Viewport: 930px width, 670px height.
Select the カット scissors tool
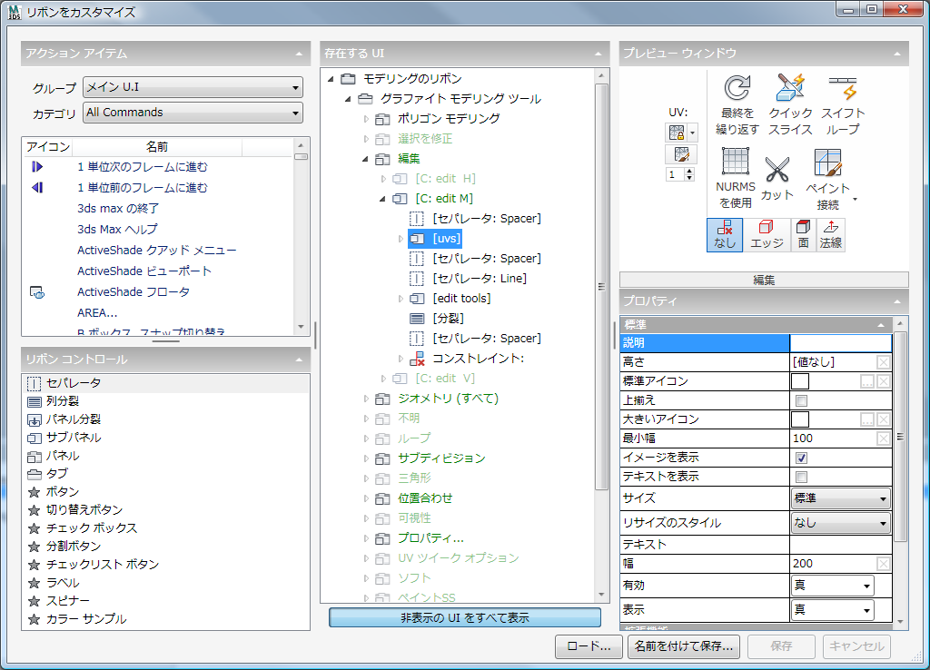click(777, 170)
